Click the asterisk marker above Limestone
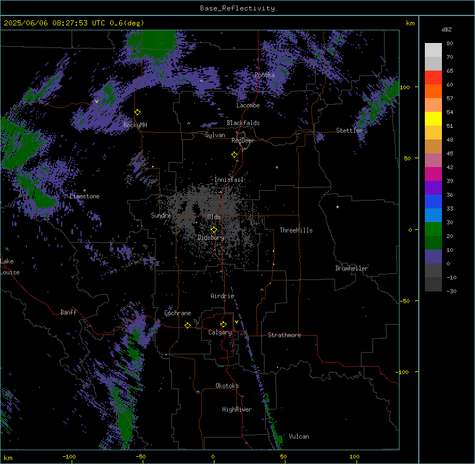The height and width of the screenshot is (464, 475). tap(84, 191)
